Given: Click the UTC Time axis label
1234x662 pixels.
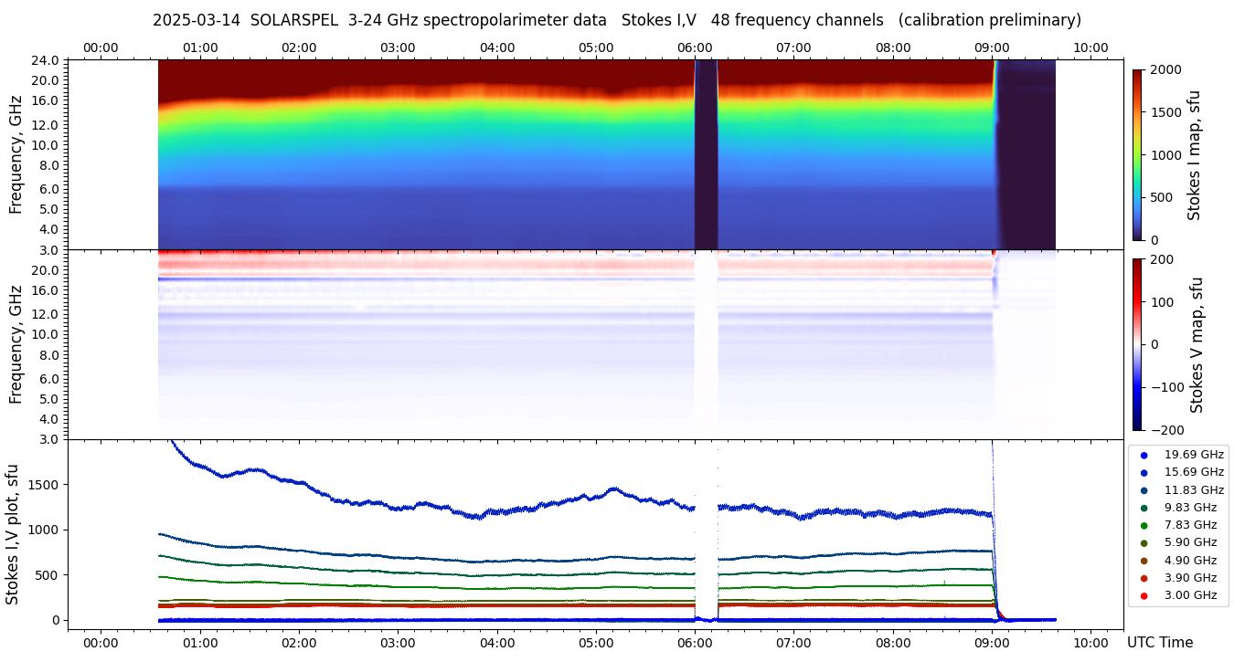Looking at the screenshot, I should [1159, 643].
